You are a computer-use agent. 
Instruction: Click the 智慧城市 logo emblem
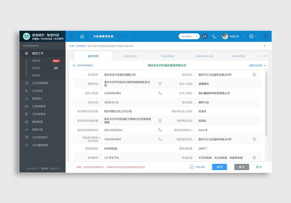click(x=26, y=36)
